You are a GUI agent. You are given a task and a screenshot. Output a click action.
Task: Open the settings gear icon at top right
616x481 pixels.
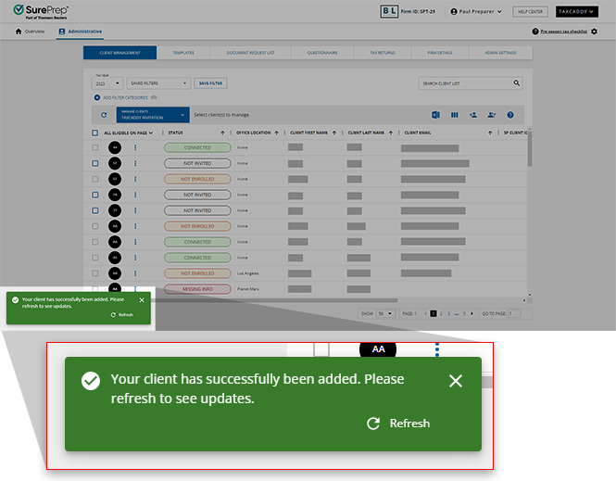(x=594, y=32)
